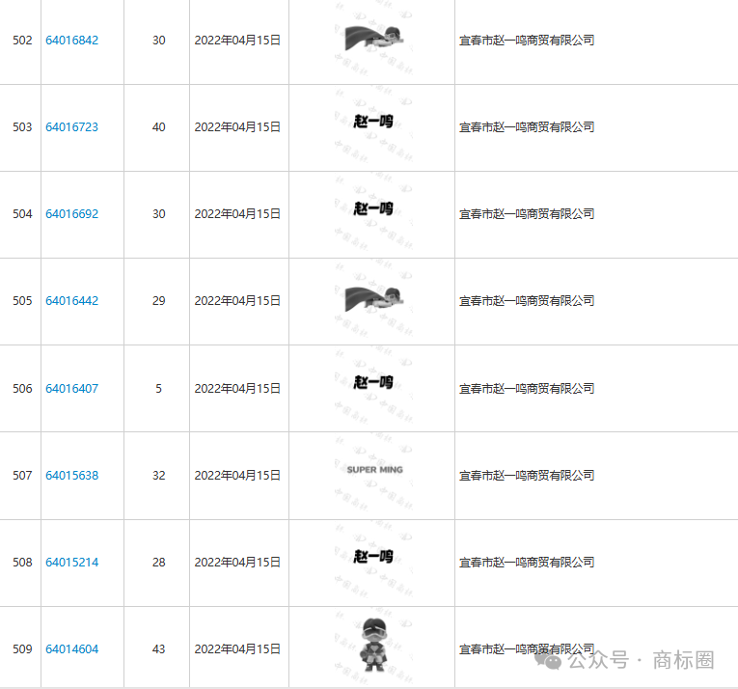This screenshot has height=689, width=738.
Task: Select row number 502
Action: (x=22, y=41)
